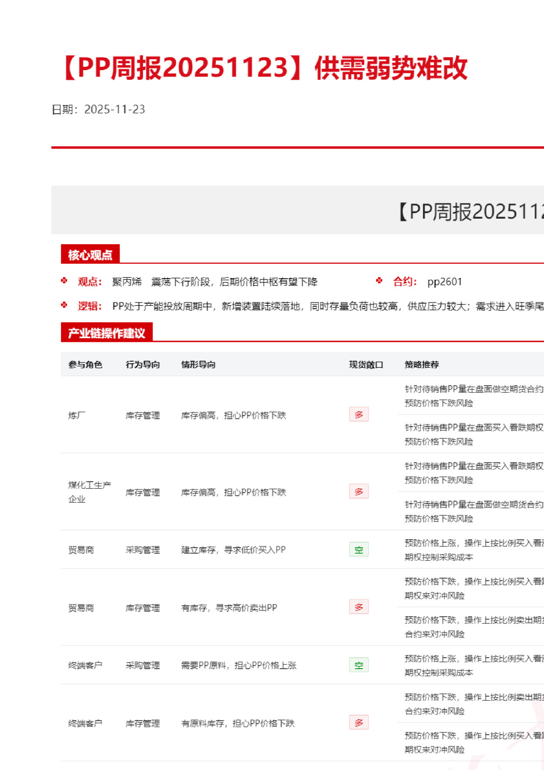
Task: Click the text 建立库存,寻求低价买入PP
Action: (x=234, y=550)
